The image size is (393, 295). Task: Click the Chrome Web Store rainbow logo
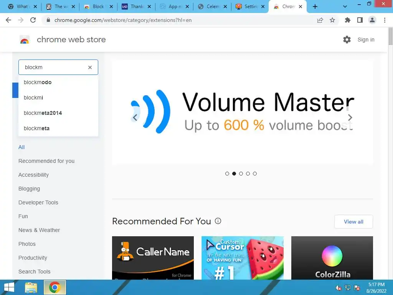click(x=25, y=40)
